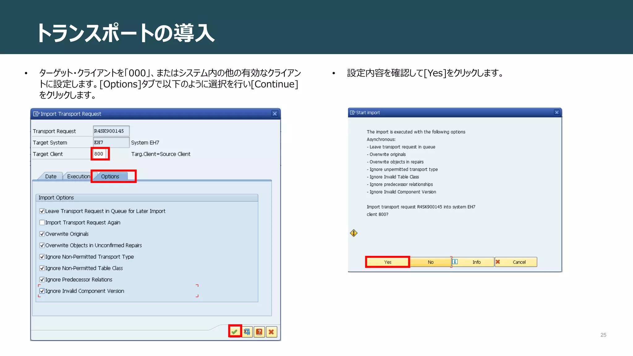Switch to the Execution tab
The height and width of the screenshot is (356, 633).
click(78, 176)
